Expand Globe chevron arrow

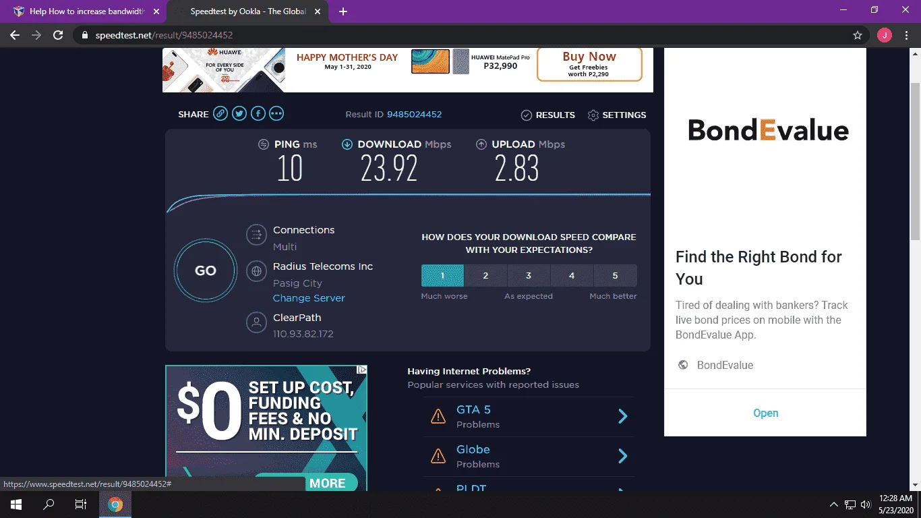coord(623,456)
